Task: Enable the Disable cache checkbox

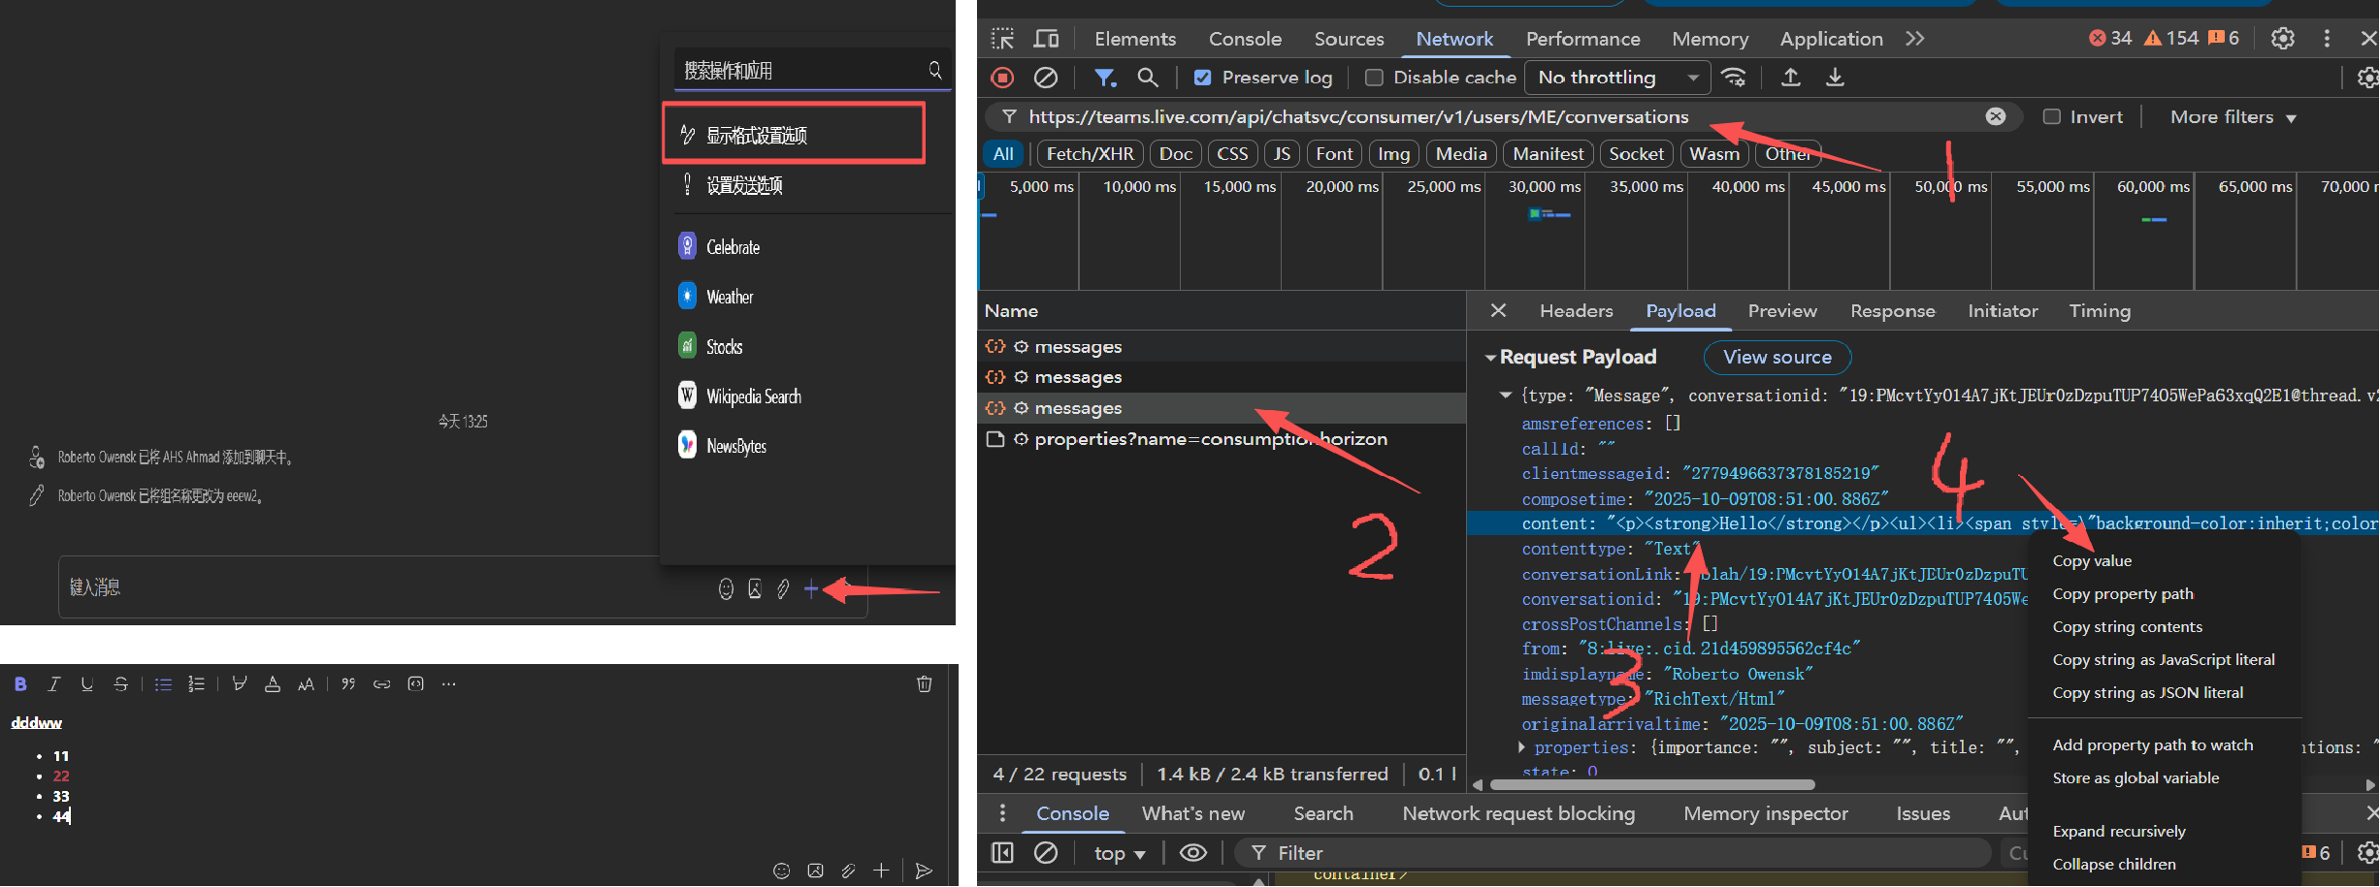Action: coord(1374,78)
